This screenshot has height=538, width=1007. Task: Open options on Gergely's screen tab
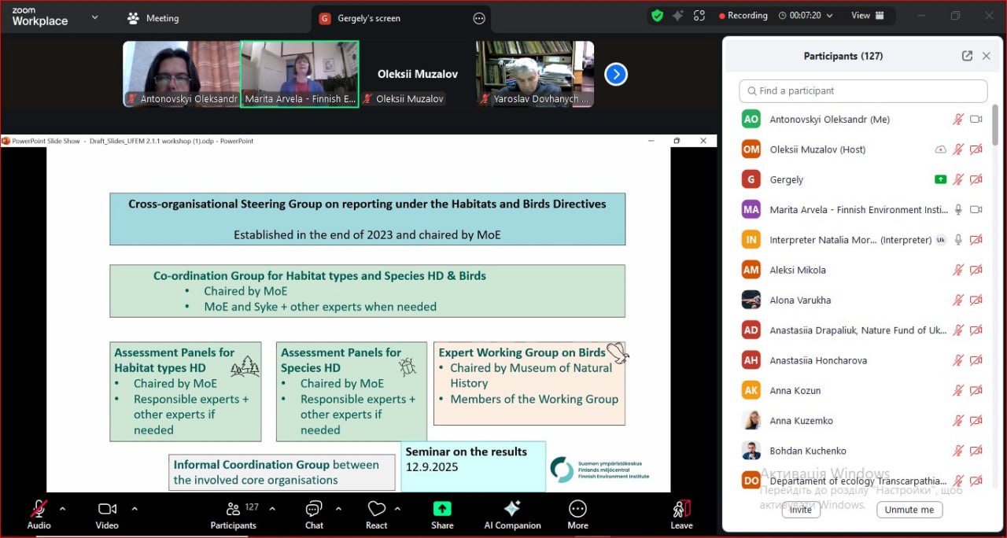click(x=479, y=18)
